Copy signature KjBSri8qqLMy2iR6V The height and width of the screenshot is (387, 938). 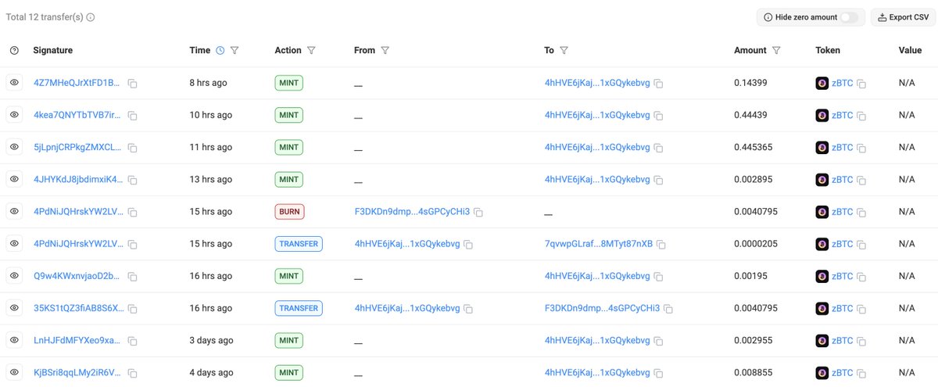[133, 373]
